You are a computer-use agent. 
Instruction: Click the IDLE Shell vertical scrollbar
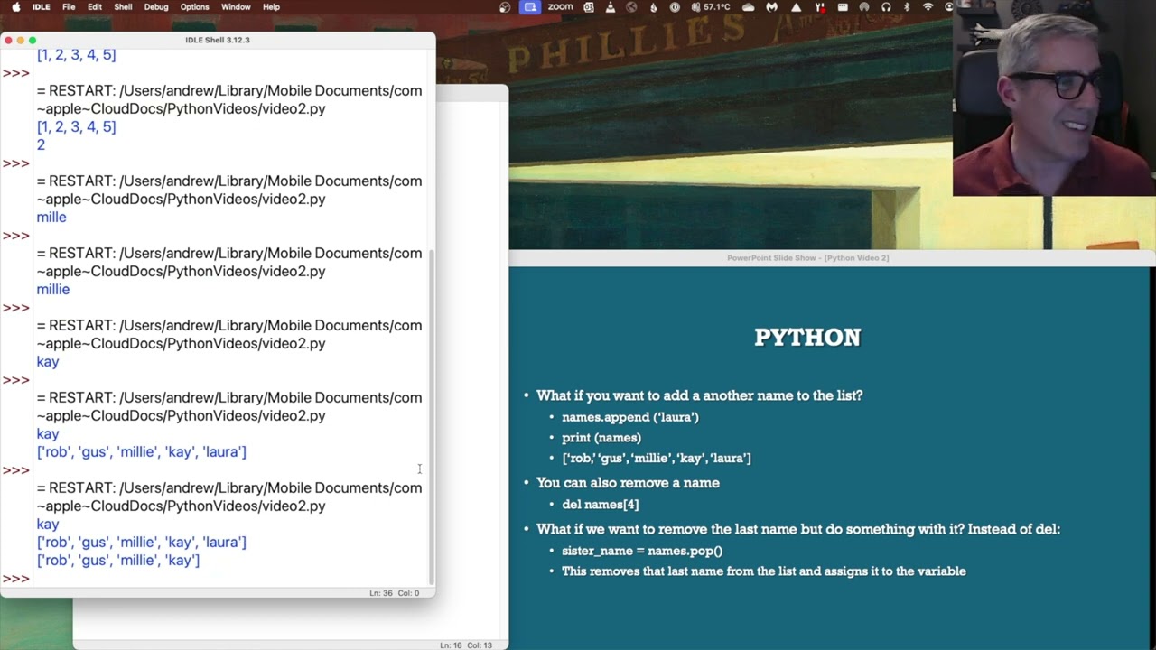click(x=431, y=415)
